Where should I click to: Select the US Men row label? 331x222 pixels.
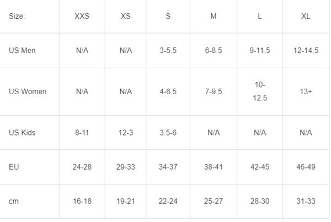click(23, 50)
